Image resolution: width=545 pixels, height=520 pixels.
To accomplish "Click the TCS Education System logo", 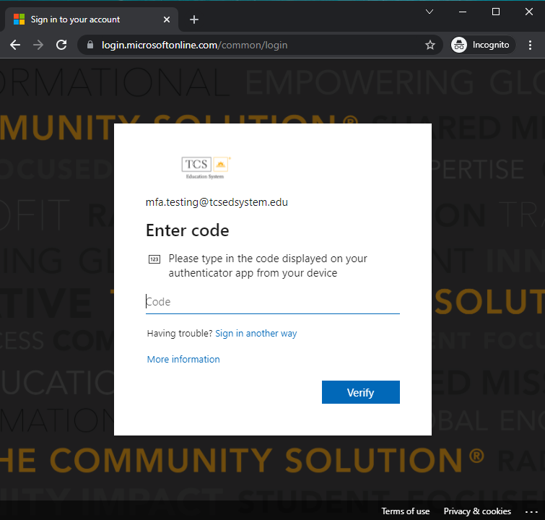I will click(206, 168).
